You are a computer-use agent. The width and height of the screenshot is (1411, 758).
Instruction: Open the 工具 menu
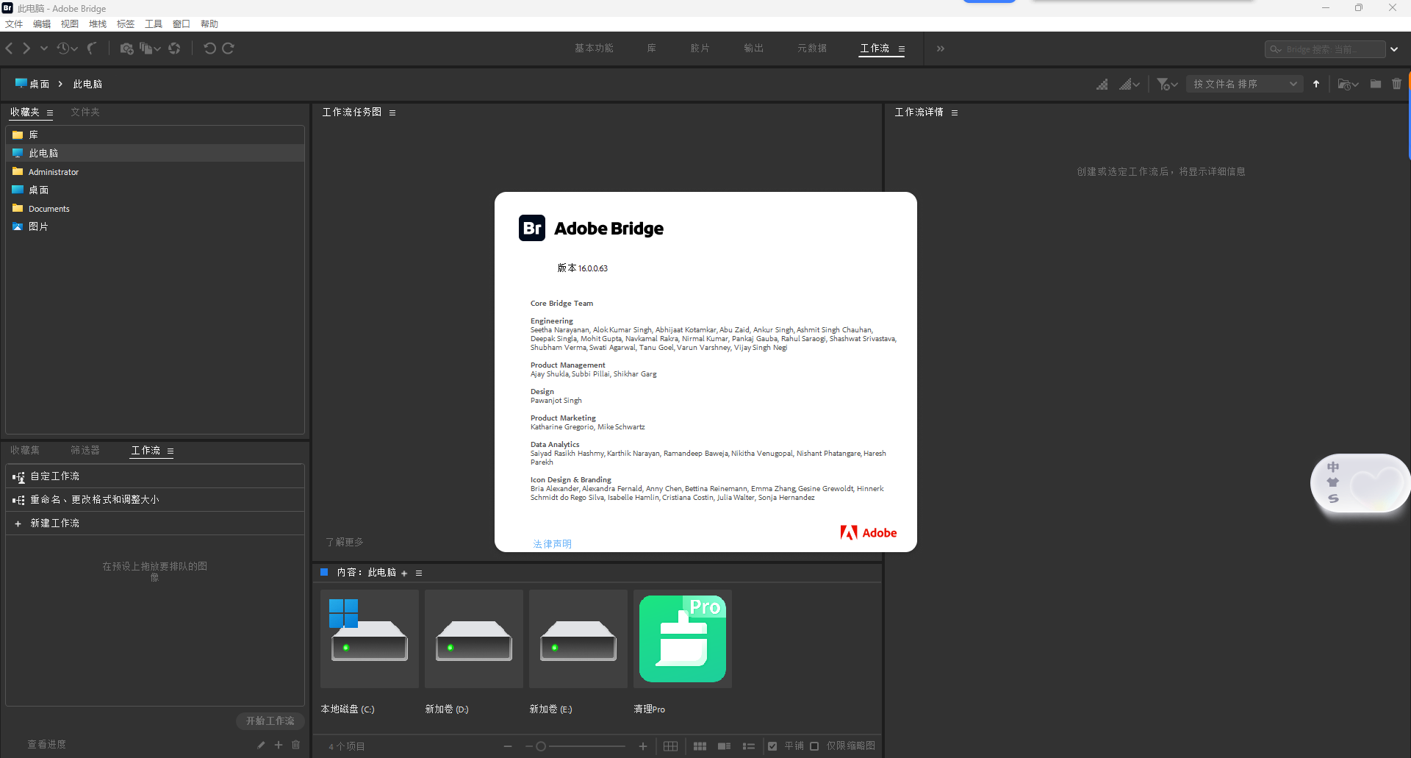click(153, 24)
